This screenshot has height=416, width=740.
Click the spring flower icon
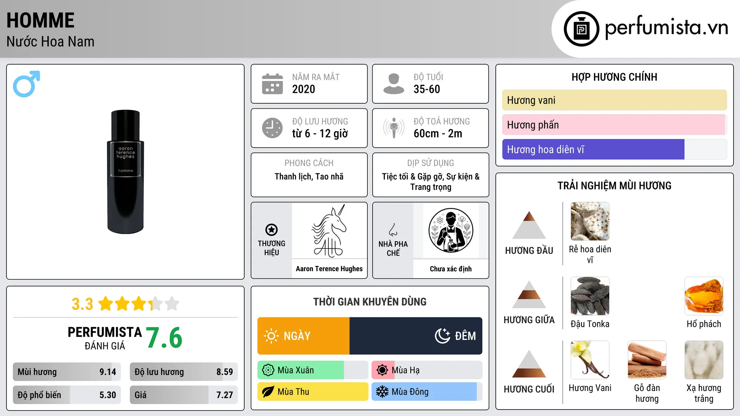[268, 370]
